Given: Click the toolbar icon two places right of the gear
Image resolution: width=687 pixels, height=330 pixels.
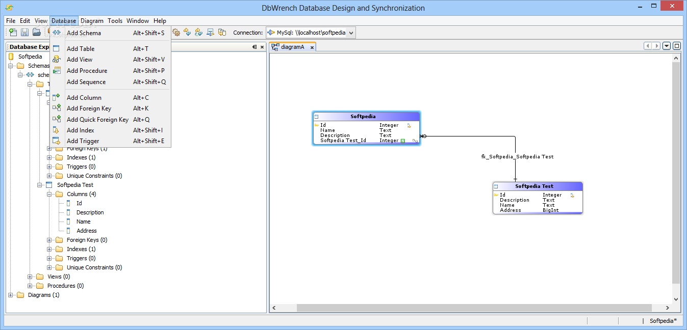Looking at the screenshot, I should (x=199, y=33).
